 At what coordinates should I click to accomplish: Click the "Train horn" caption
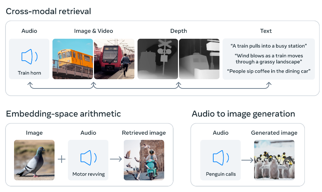[29, 73]
